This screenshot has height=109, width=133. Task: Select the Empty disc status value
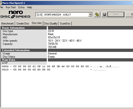tap(51, 57)
